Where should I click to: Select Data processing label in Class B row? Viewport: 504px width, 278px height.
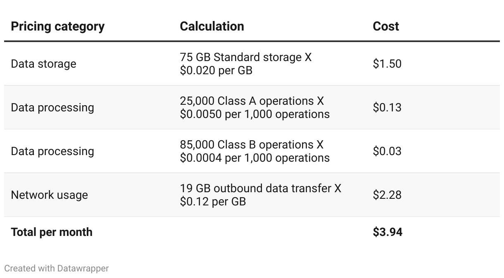52,151
